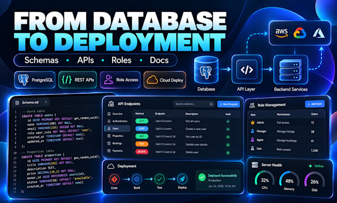Click the Azure logo
Screen dimensions: 337x203
(319, 33)
